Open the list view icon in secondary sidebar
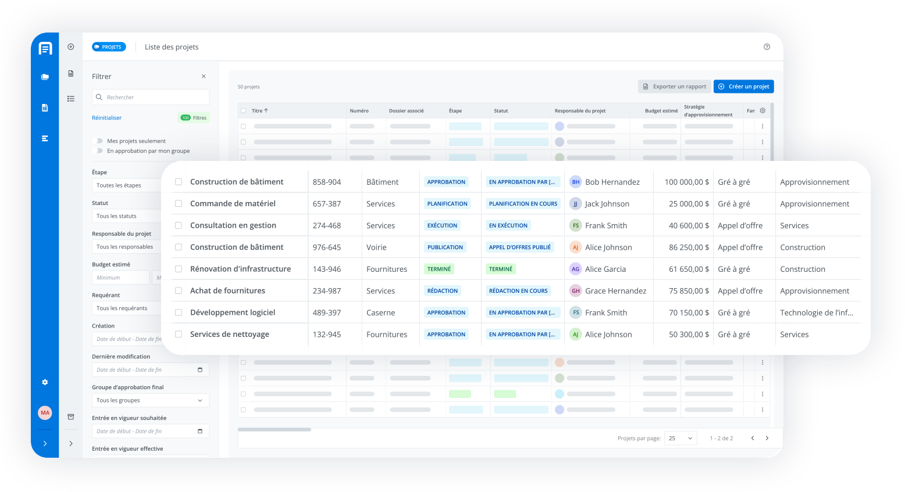 [x=71, y=99]
